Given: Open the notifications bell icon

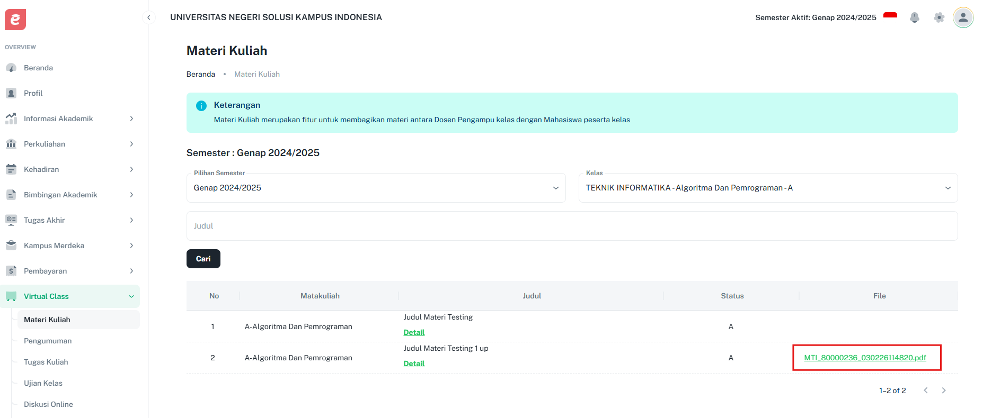Looking at the screenshot, I should [915, 17].
